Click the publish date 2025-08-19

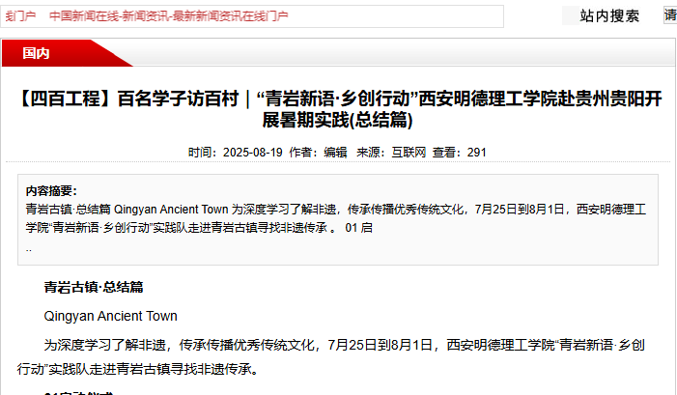click(x=252, y=153)
